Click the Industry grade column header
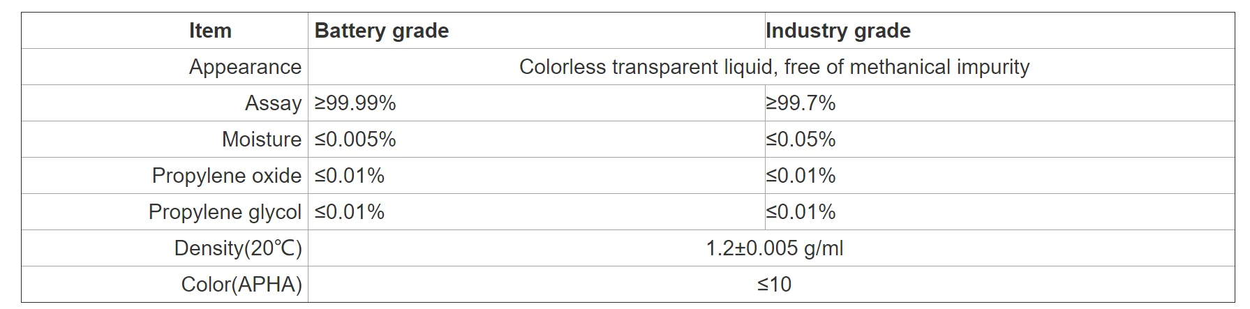The height and width of the screenshot is (309, 1250). coord(838,31)
